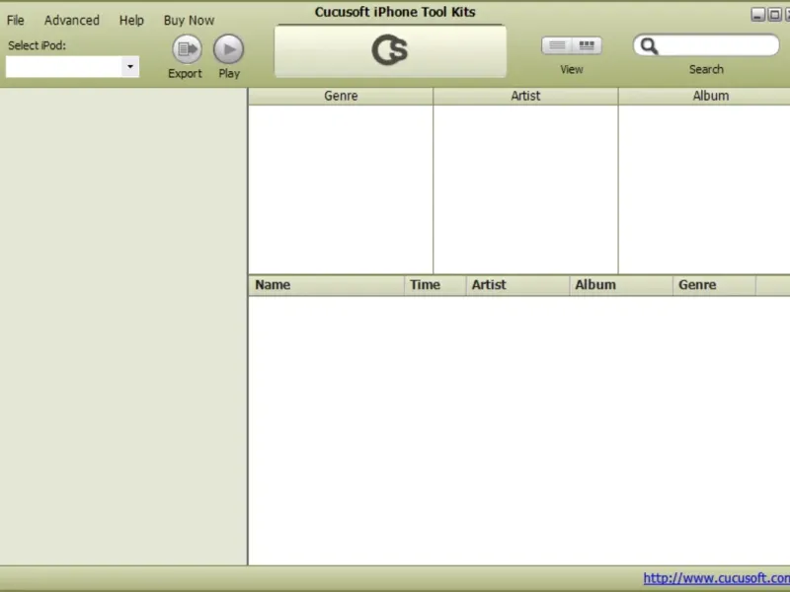
Task: Click the Genre browser column header
Action: coord(341,96)
